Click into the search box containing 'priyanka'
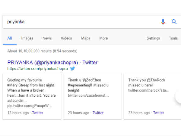This screenshot has height=136, width=181. 78,22
